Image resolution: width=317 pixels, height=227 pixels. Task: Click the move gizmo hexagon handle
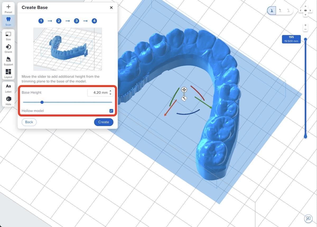point(184,99)
